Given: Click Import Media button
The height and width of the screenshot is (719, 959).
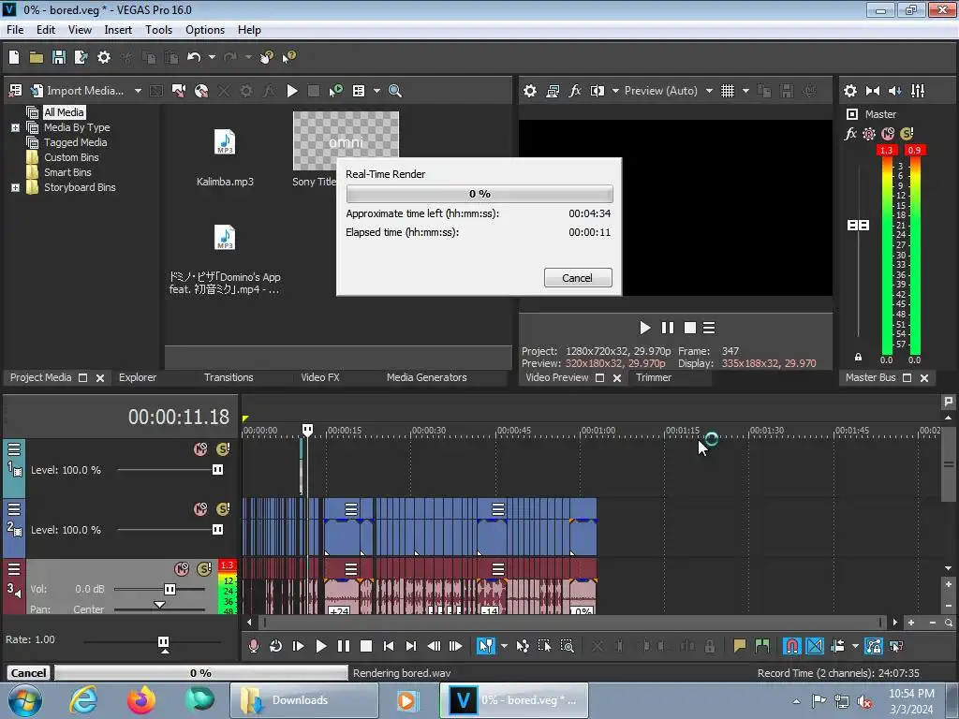Looking at the screenshot, I should tap(77, 91).
